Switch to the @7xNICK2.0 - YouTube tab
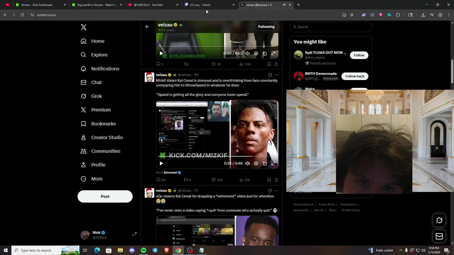454x255 pixels. [153, 5]
